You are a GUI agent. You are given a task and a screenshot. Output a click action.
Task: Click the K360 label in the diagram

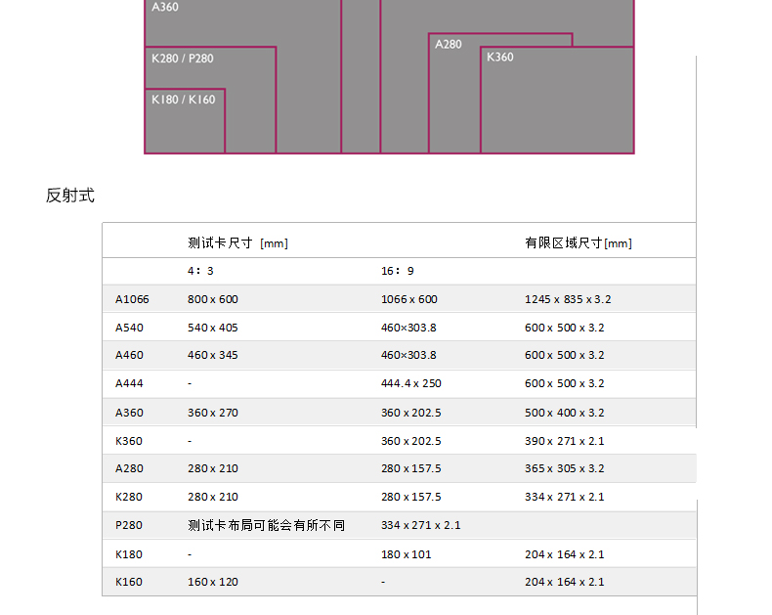pyautogui.click(x=499, y=58)
